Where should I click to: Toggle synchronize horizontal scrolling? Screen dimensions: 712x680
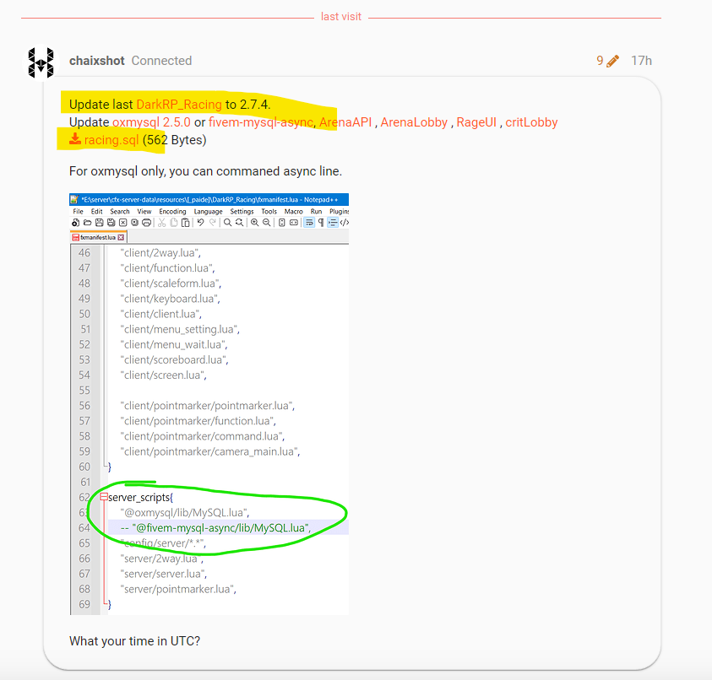[294, 222]
